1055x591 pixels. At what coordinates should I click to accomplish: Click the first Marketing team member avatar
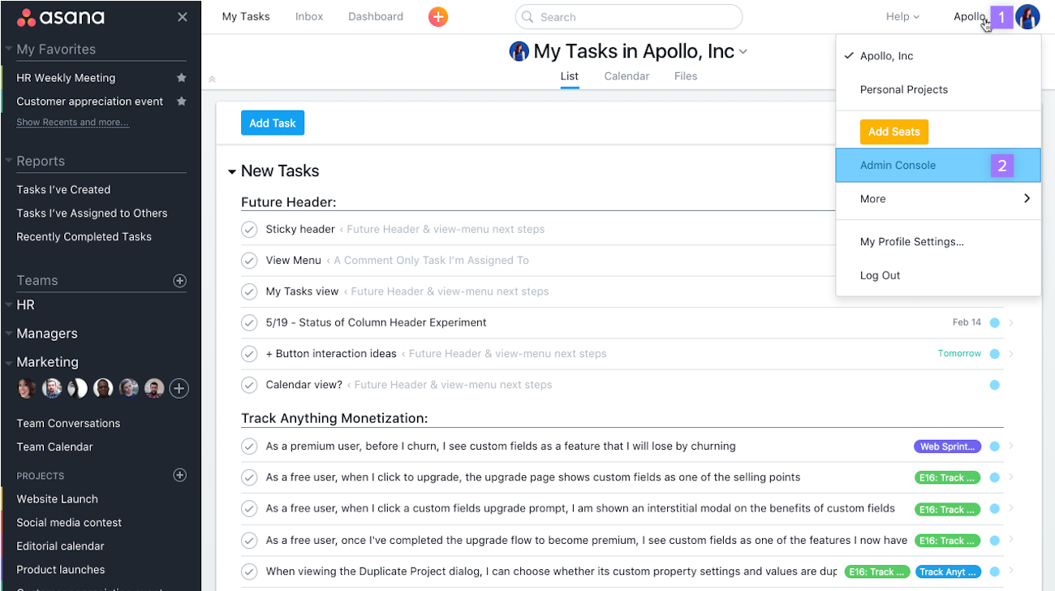point(26,389)
